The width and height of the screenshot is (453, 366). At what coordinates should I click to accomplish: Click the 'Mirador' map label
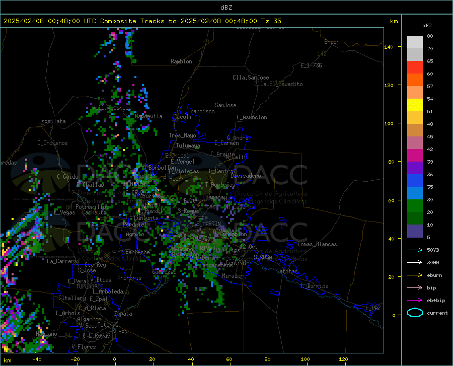point(233,276)
